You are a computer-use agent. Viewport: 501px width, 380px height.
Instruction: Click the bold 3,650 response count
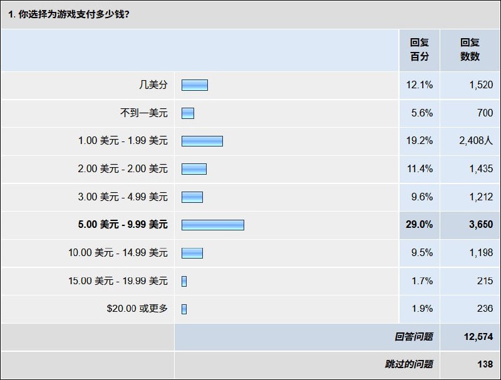[479, 225]
